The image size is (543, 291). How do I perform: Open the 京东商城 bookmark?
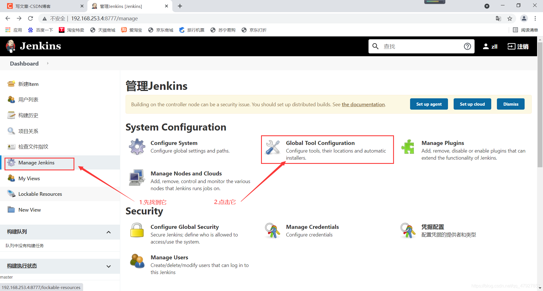161,30
